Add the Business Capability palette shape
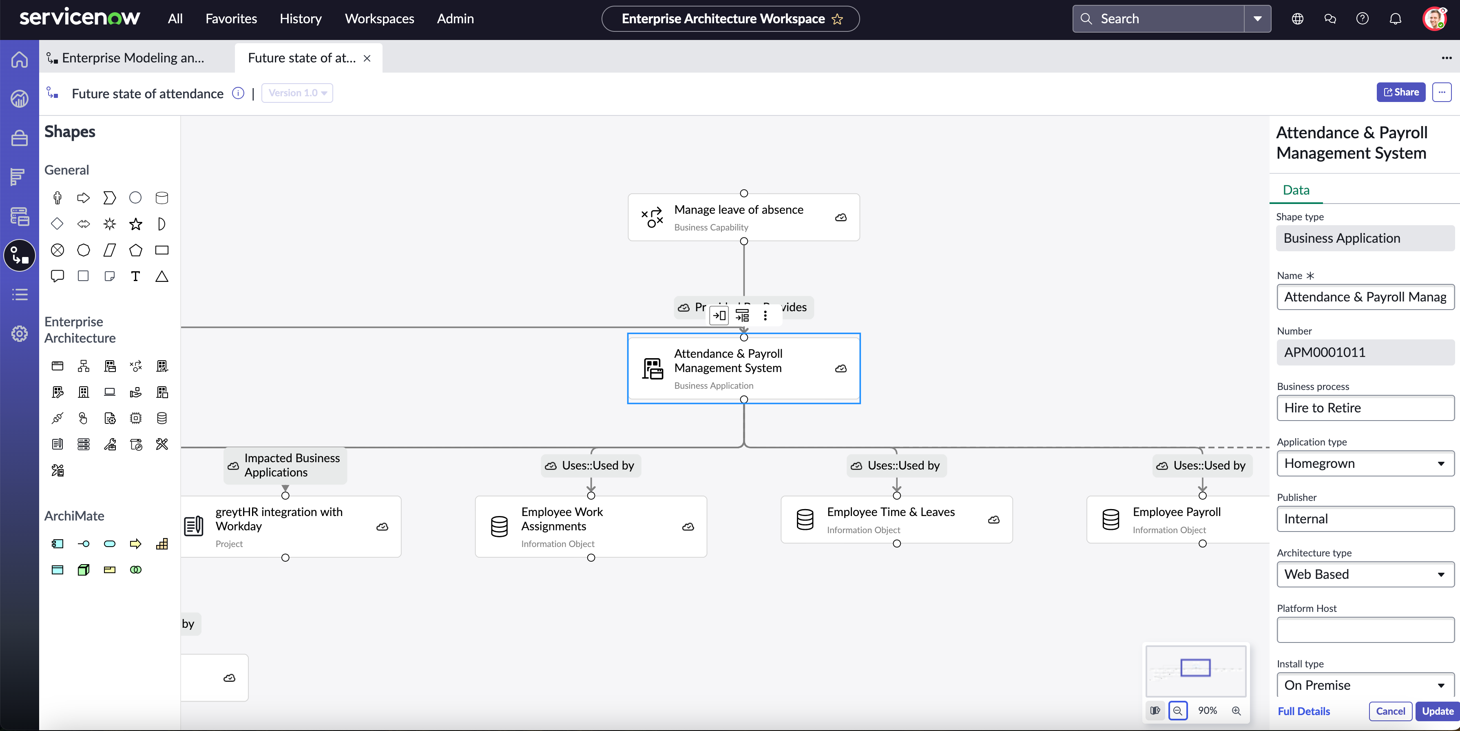Viewport: 1460px width, 731px height. 135,366
